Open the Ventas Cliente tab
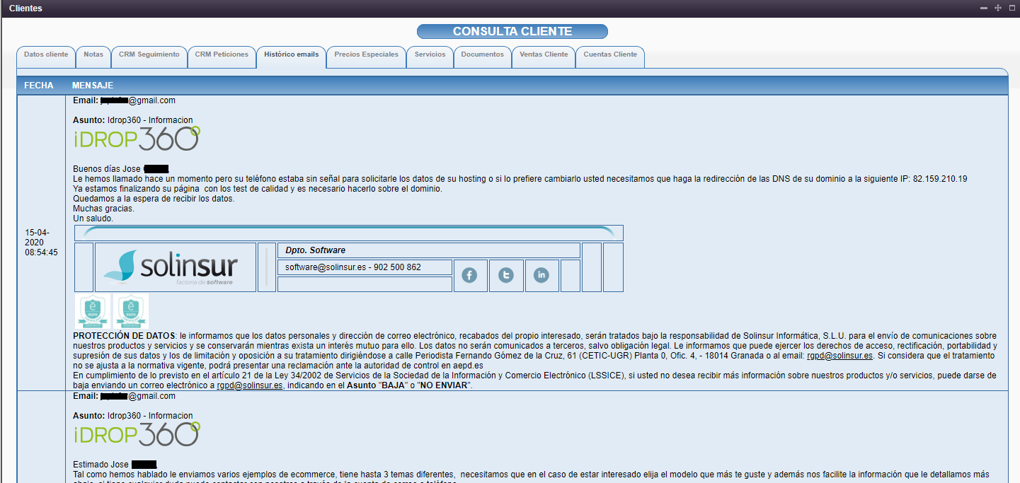 tap(544, 57)
